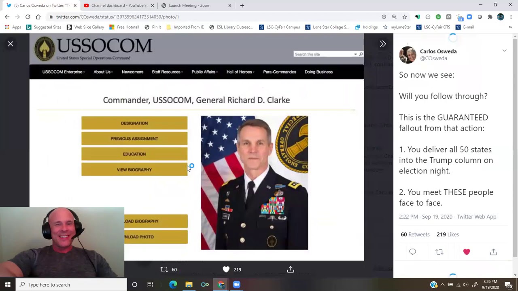Expand the Public Affairs menu in the photo
518x291 pixels.
(x=205, y=72)
